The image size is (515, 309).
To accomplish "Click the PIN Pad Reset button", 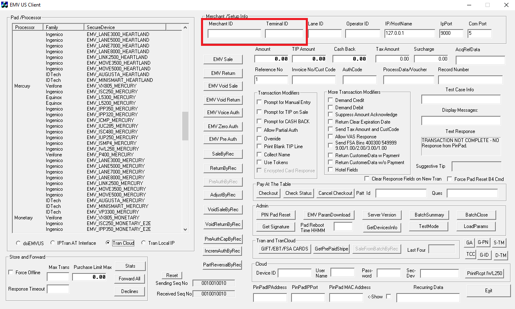I will pos(276,215).
